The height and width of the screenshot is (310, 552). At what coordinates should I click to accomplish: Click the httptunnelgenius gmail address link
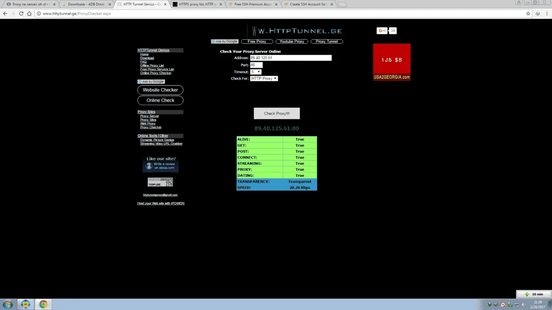161,195
